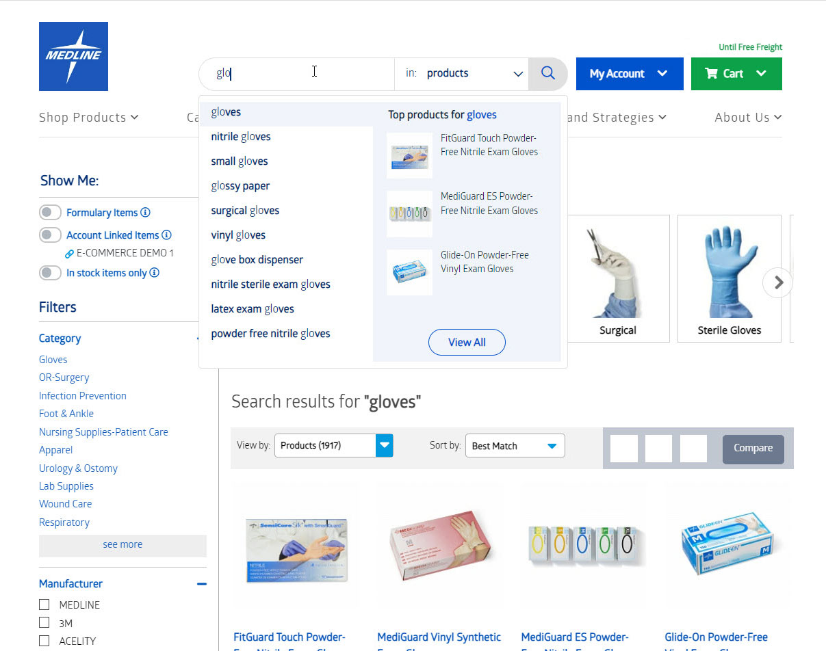Filter by Infection Prevention category link

pyautogui.click(x=83, y=396)
